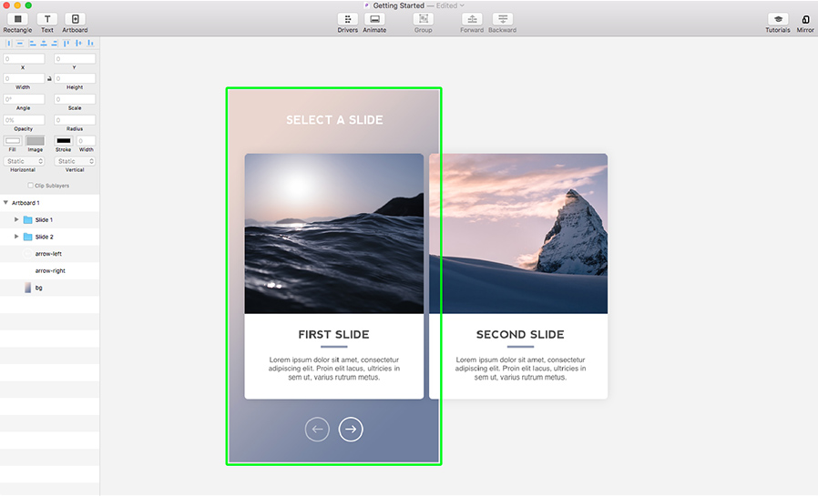Click the arrow-left layer thumbnail icon
This screenshot has width=818, height=496.
(27, 254)
